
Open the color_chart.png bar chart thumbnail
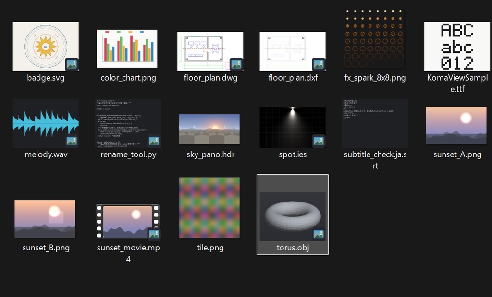pyautogui.click(x=127, y=48)
